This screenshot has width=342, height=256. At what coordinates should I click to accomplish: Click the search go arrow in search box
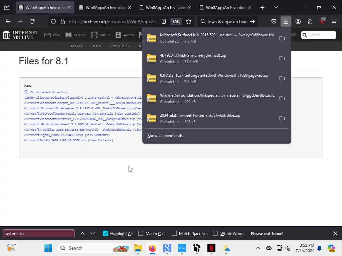coord(252,21)
